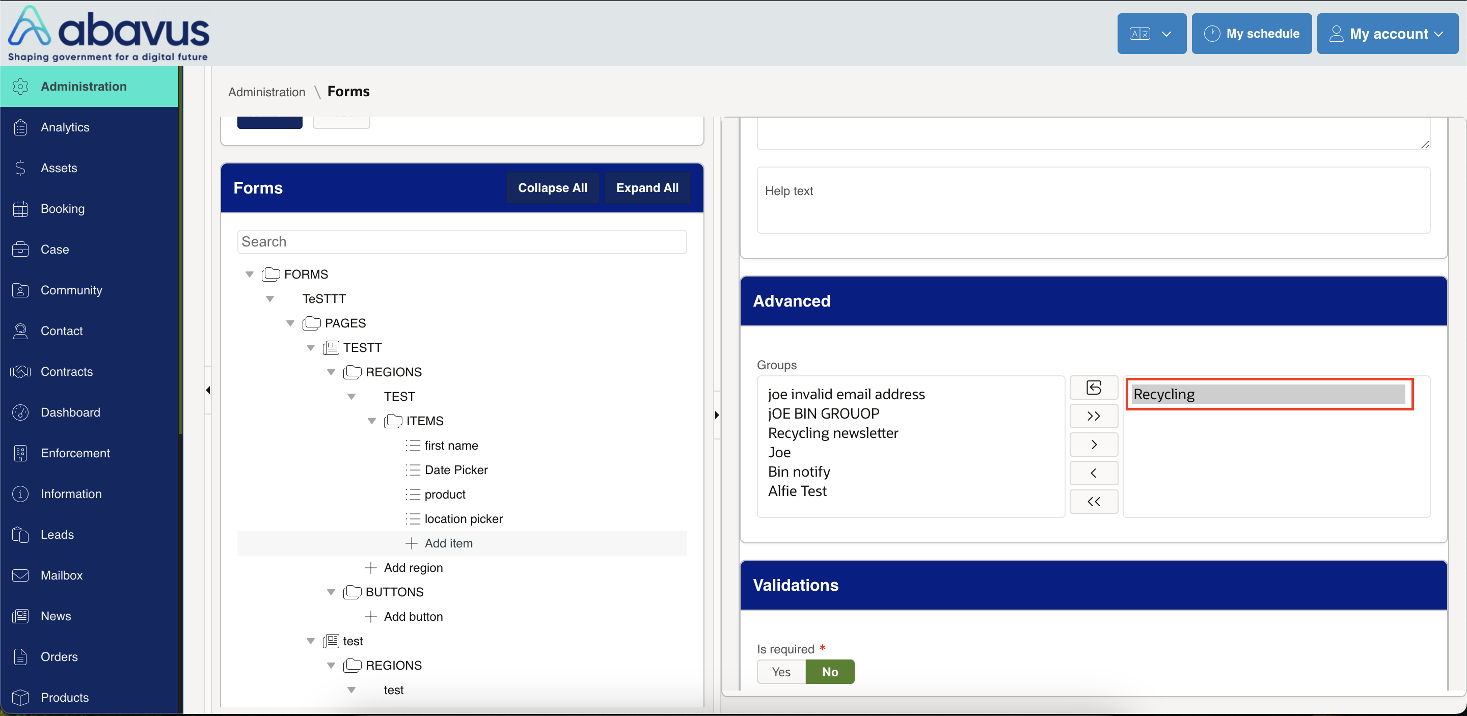Click the Assets dollar icon
Screen dimensions: 1467x716
(x=20, y=168)
